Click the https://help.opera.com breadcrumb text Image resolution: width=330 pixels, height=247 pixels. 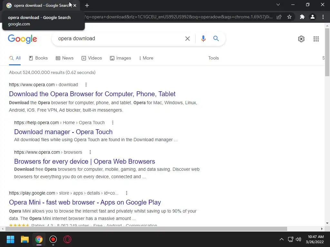[59, 123]
